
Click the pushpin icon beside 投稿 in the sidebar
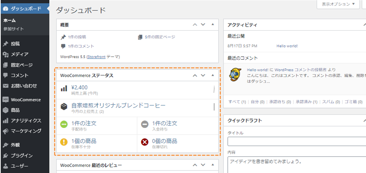click(6, 44)
